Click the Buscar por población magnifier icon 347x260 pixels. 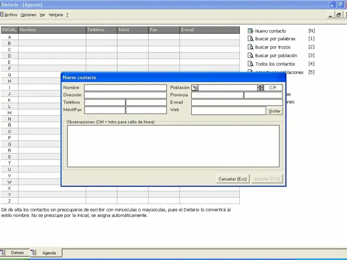click(x=250, y=55)
